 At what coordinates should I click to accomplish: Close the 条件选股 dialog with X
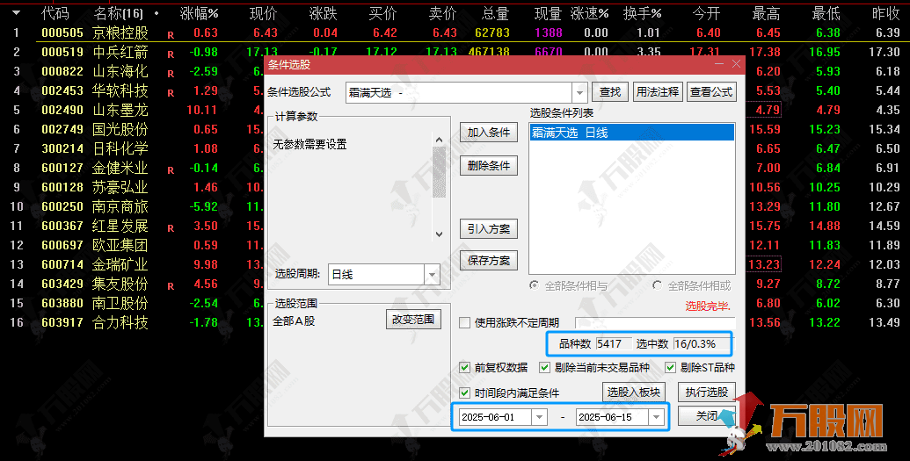click(737, 64)
